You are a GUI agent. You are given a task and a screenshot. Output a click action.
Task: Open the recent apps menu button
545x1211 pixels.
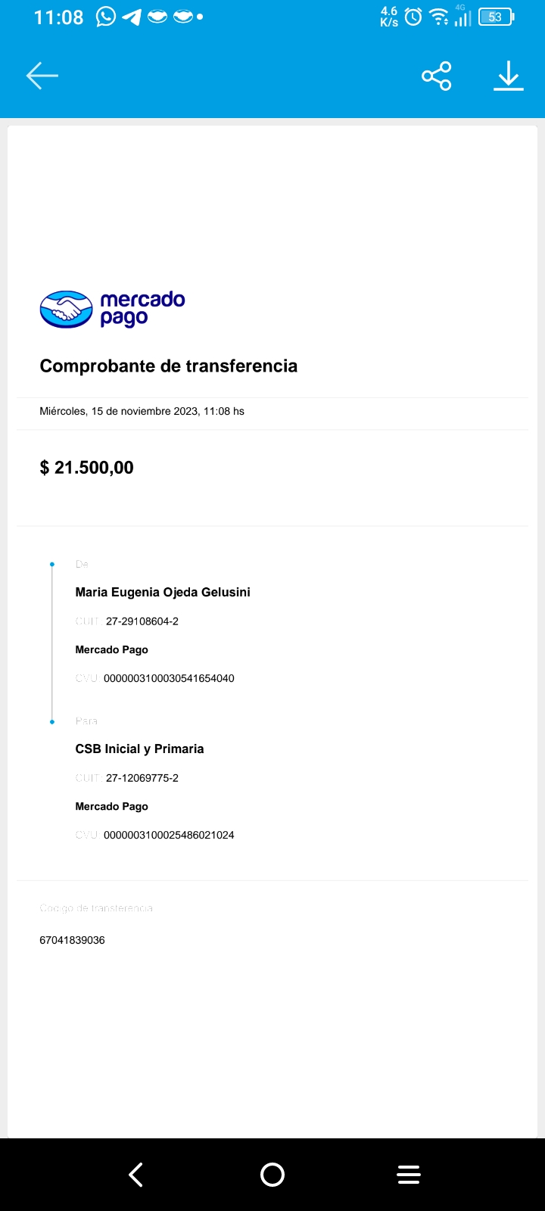point(409,1175)
